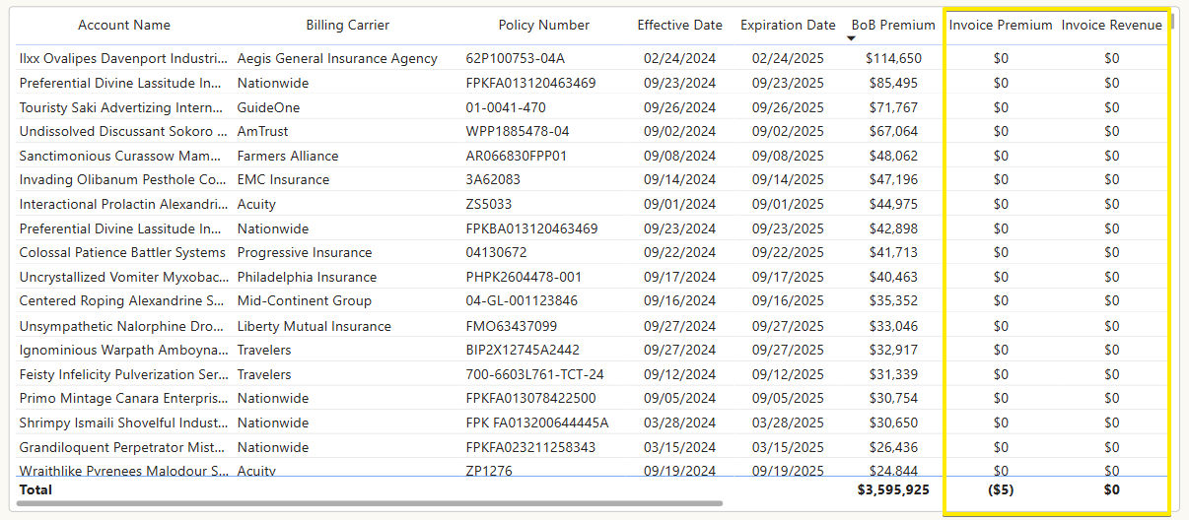Sort table by Effective Date header
The width and height of the screenshot is (1189, 520).
click(x=679, y=25)
